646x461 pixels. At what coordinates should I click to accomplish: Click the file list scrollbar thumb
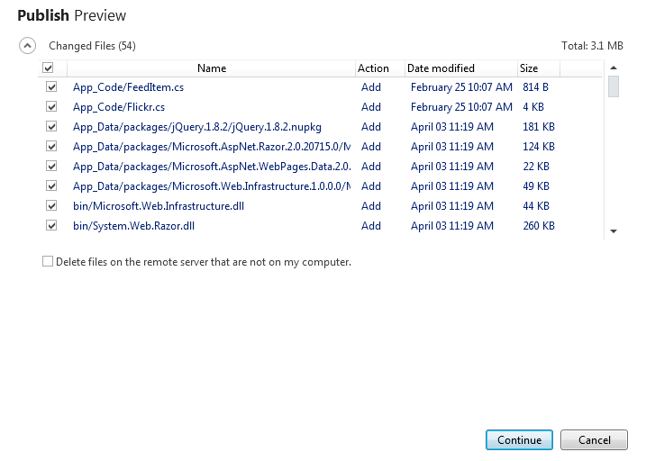coord(614,86)
